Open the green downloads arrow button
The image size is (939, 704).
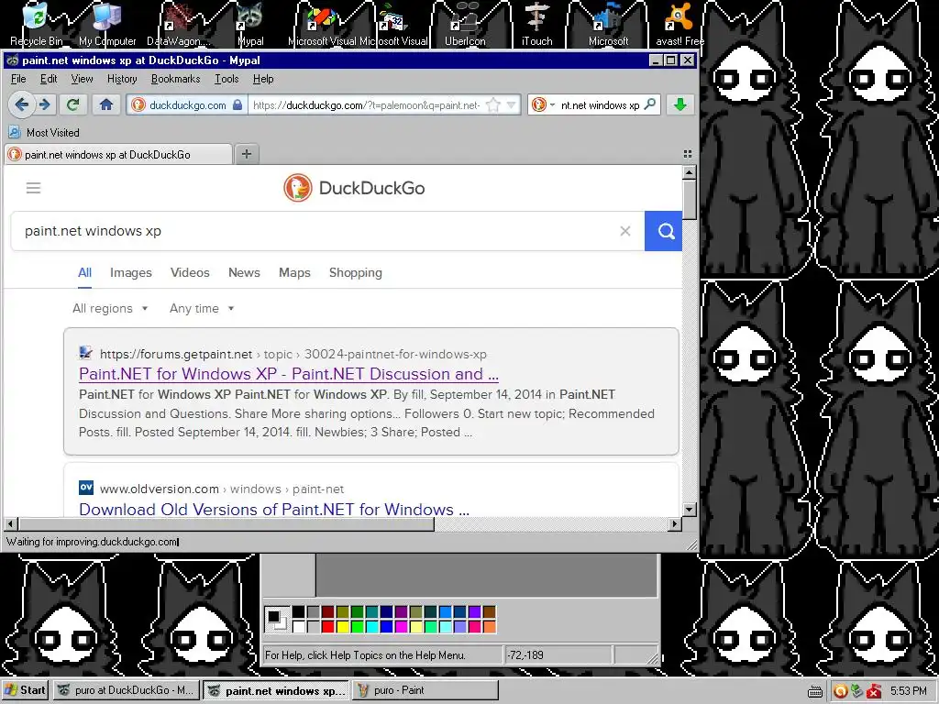pos(679,104)
